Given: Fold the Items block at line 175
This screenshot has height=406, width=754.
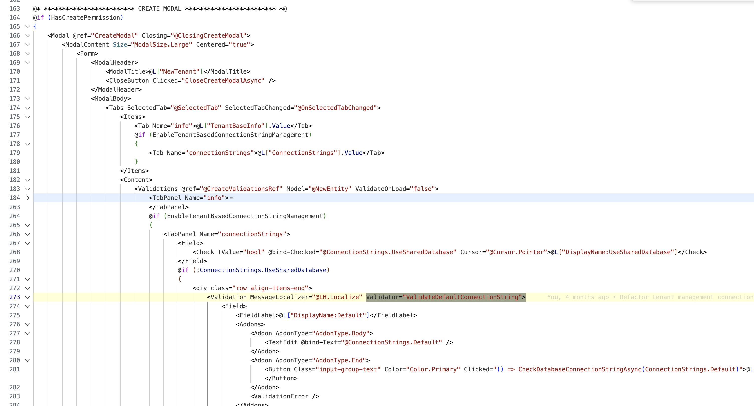Looking at the screenshot, I should [x=28, y=117].
